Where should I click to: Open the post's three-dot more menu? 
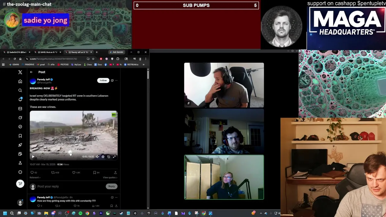(116, 80)
